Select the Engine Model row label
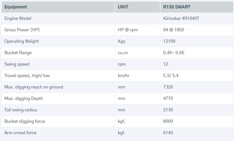234x141 pixels. pos(18,19)
